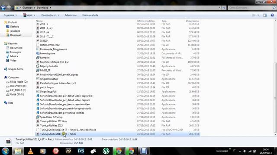Image resolution: width=277 pixels, height=155 pixels.
Task: Select the Speed Gear 7.2 Setup icon
Action: (x=38, y=117)
